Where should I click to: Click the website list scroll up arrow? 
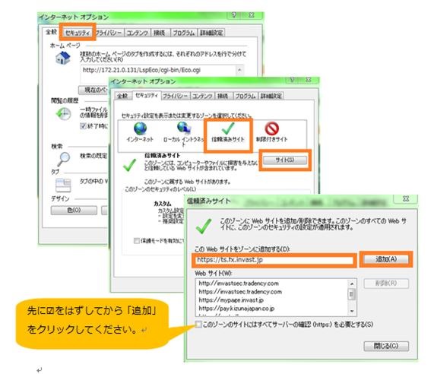point(352,284)
